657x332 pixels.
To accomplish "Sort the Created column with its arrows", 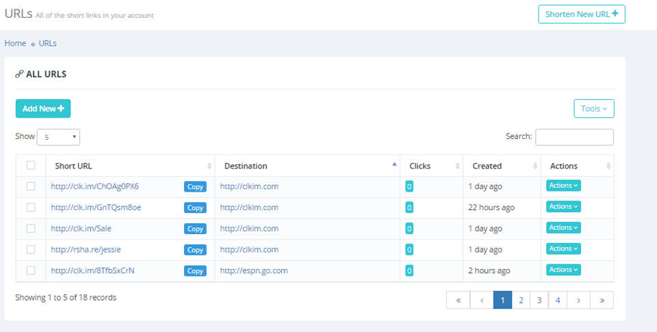I will coord(535,166).
